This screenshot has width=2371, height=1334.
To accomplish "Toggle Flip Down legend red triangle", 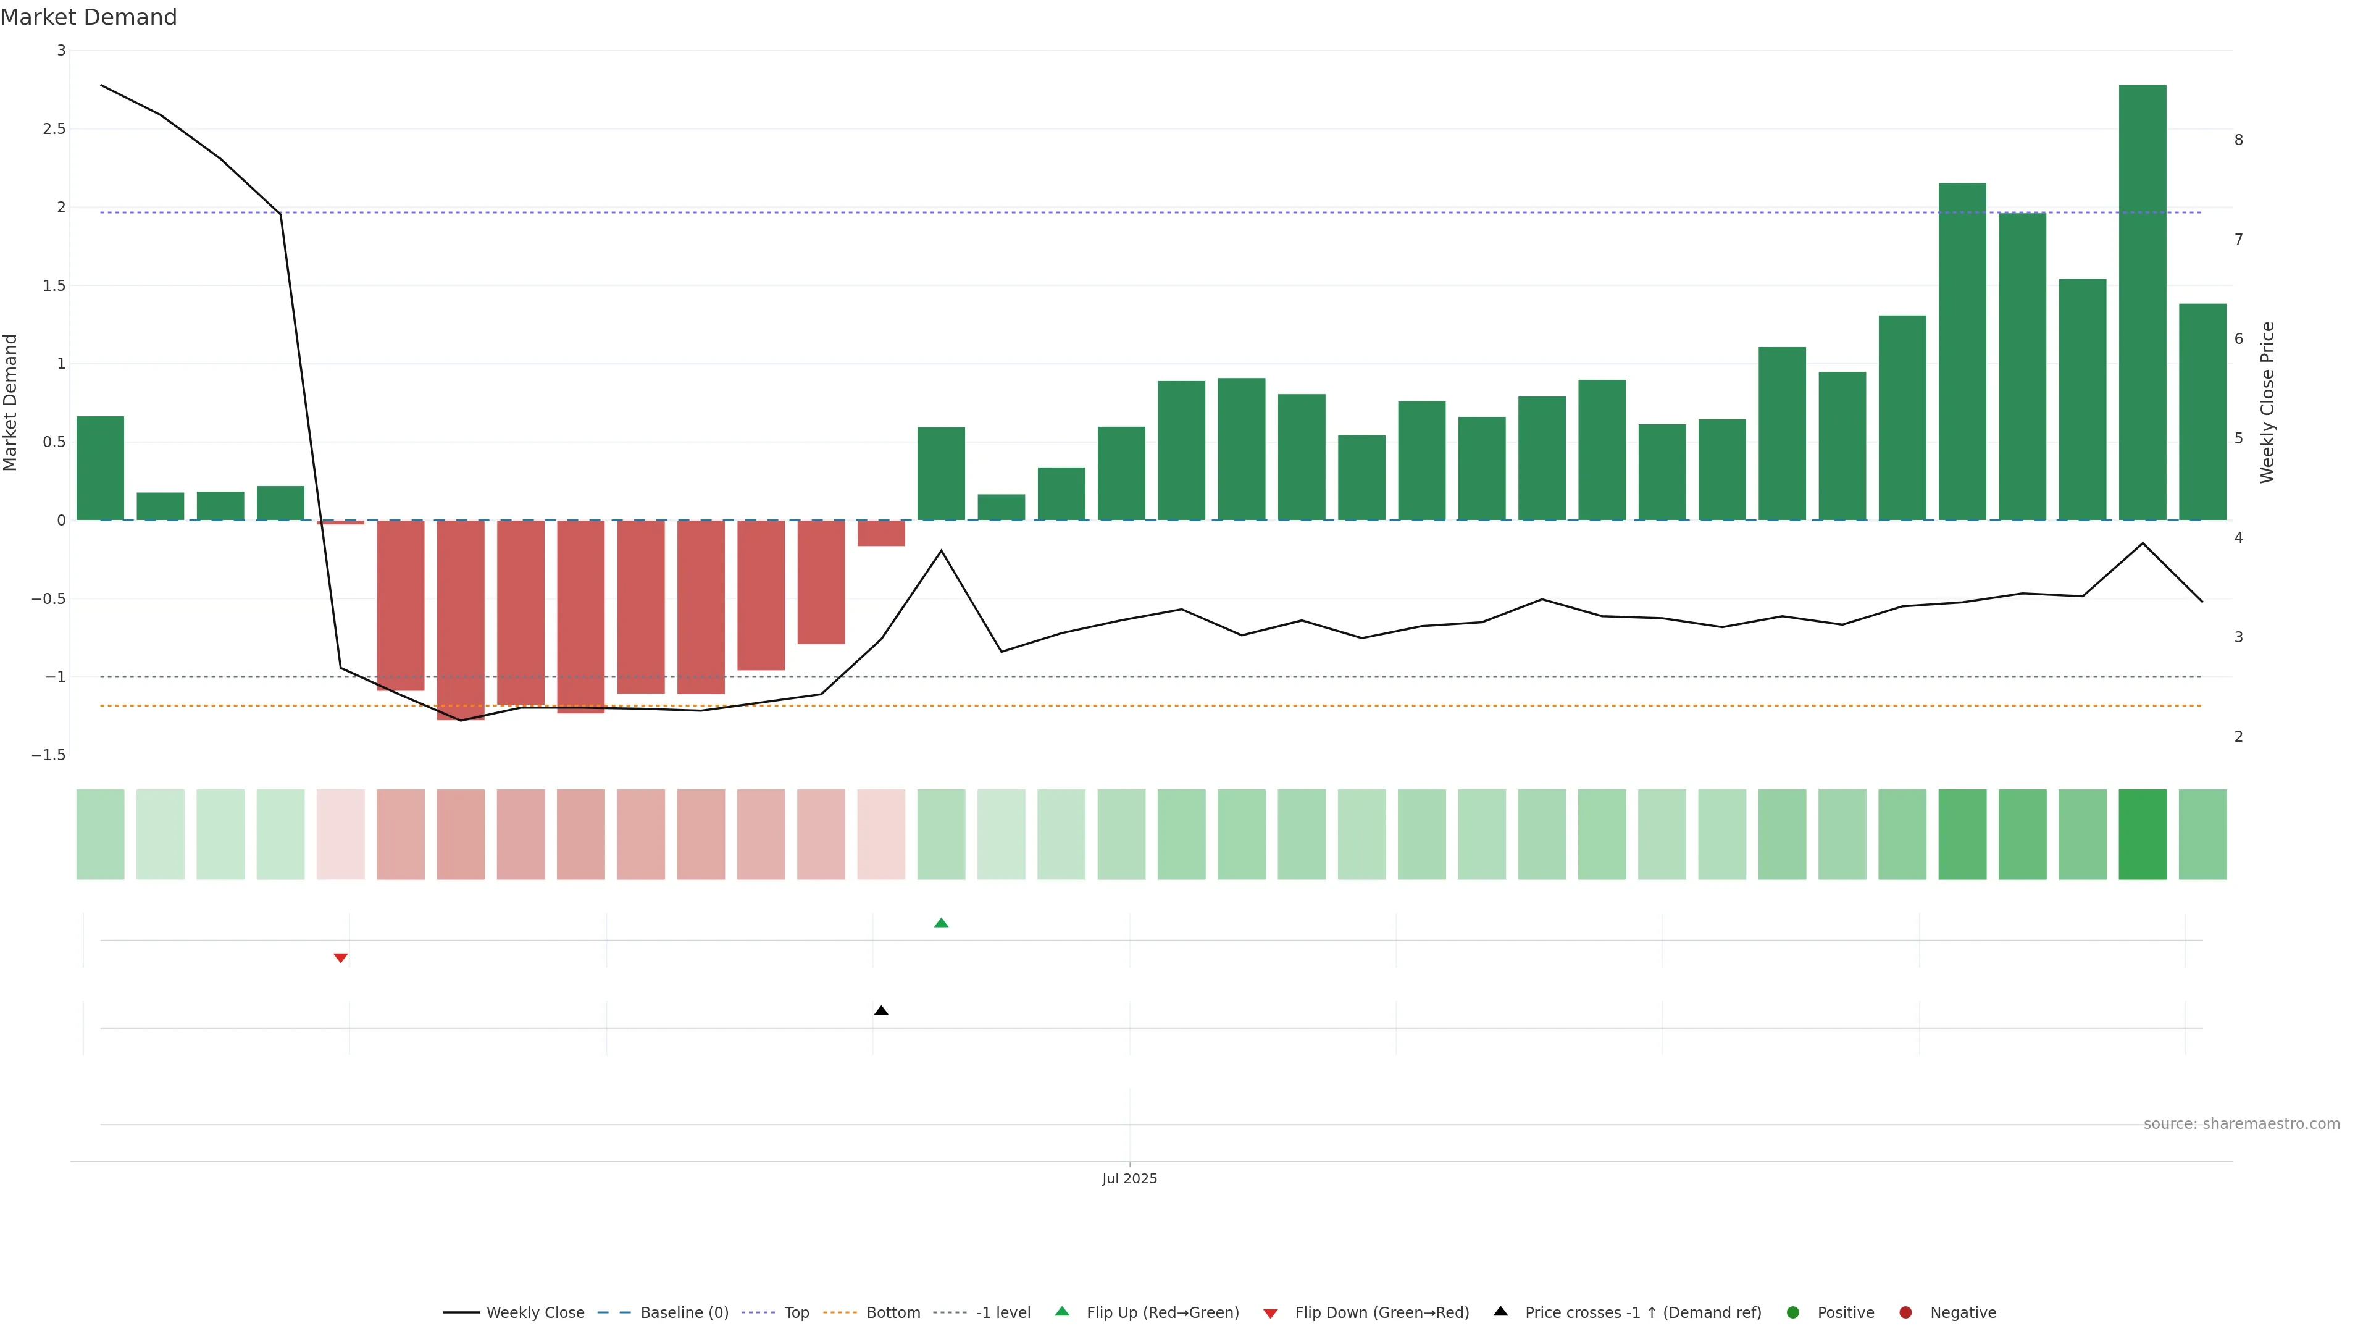I will pyautogui.click(x=1270, y=1313).
